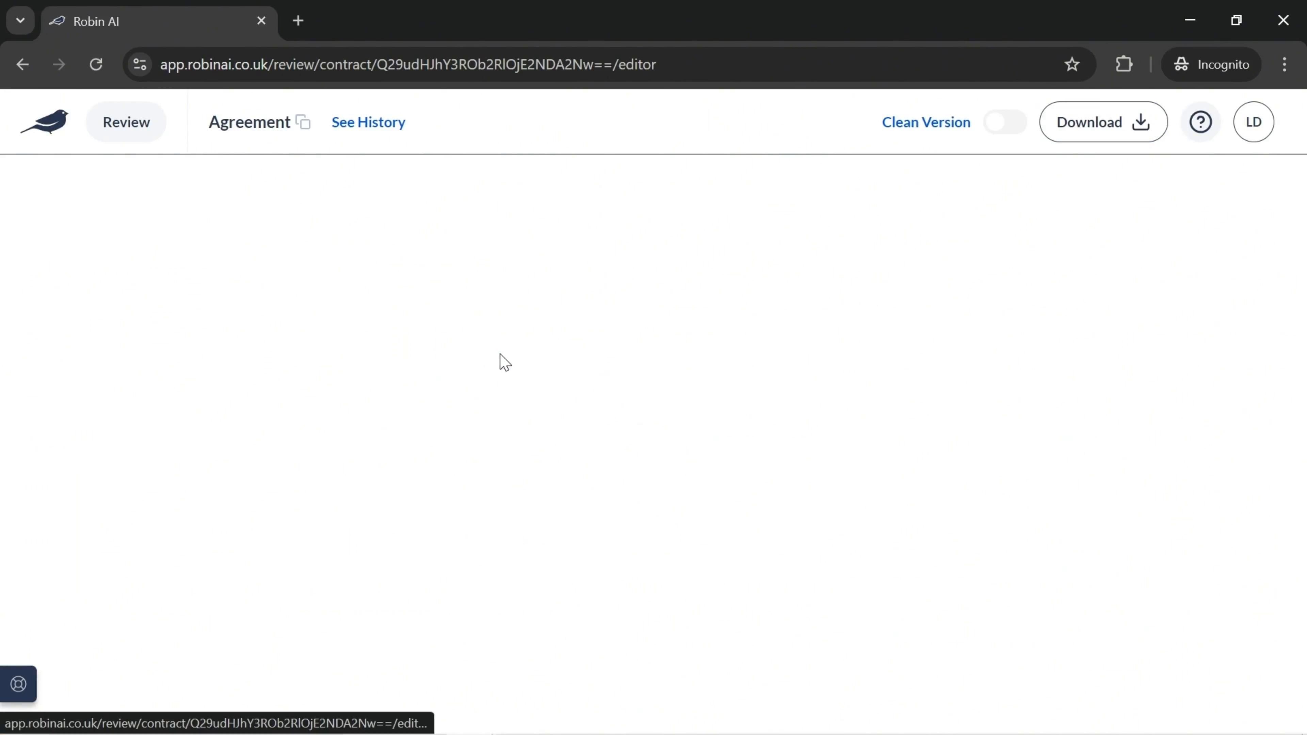
Task: Click the Robin AI bird logo
Action: click(x=45, y=122)
